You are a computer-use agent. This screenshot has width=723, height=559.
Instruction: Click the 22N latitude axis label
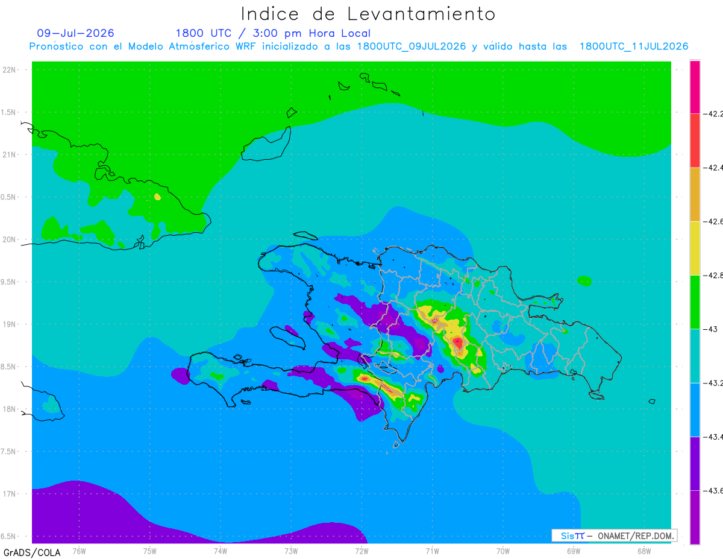click(10, 70)
